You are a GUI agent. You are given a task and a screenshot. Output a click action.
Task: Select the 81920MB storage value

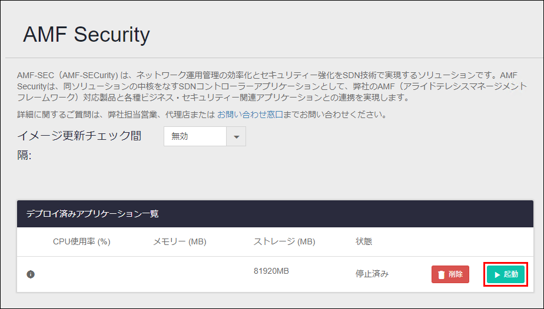tap(271, 271)
